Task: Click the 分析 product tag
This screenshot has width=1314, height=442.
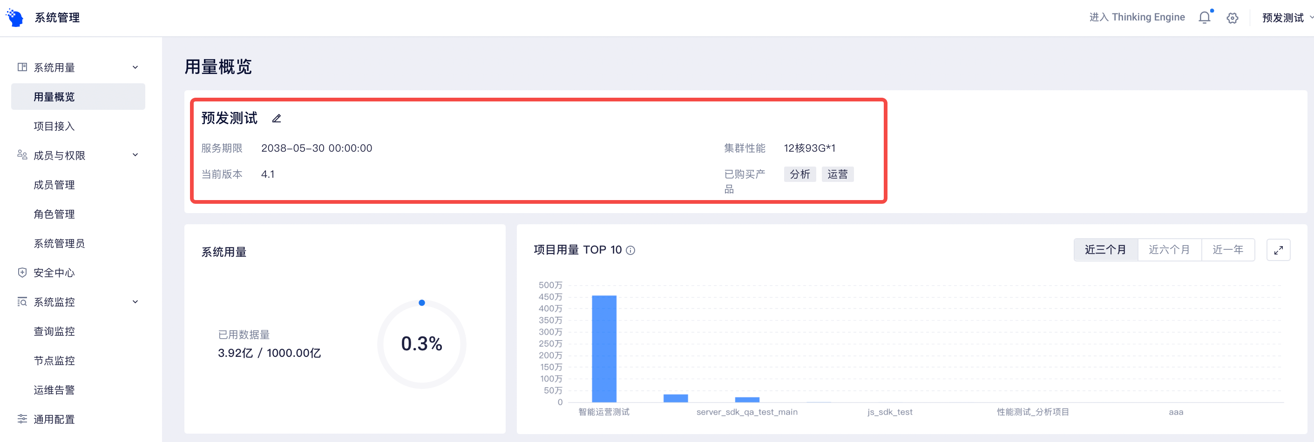Action: [x=800, y=174]
